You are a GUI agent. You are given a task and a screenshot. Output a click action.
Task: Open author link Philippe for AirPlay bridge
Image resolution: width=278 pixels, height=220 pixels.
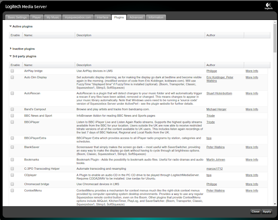pos(212,71)
